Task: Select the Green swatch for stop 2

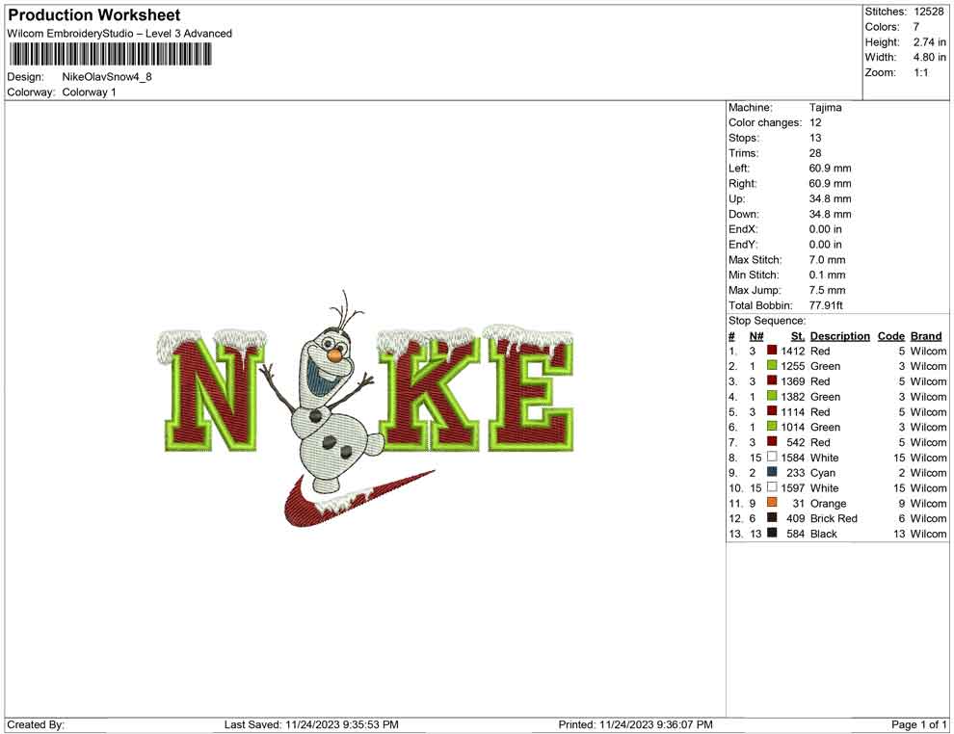Action: click(771, 366)
